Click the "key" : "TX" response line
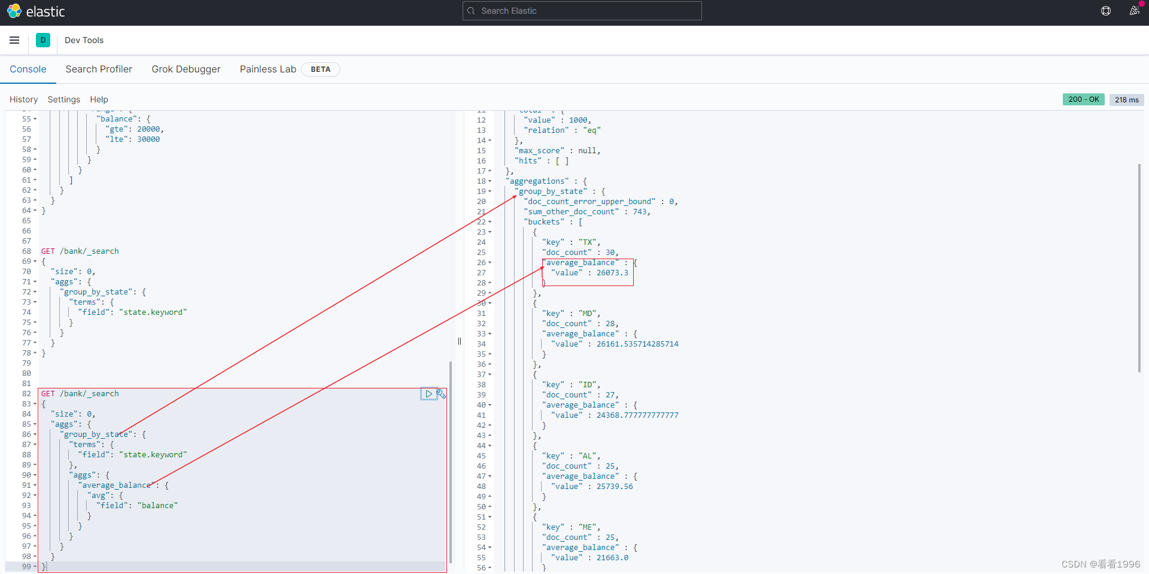 (571, 242)
